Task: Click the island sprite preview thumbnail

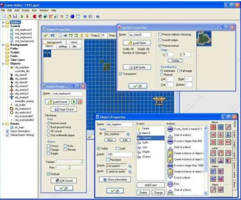Action: pyautogui.click(x=204, y=38)
